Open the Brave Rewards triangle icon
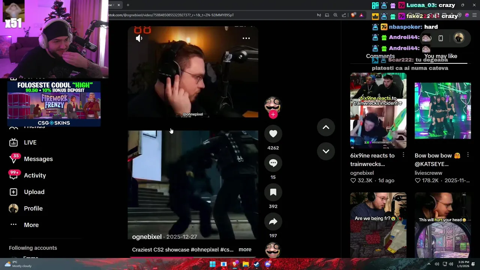This screenshot has width=480, height=270. pyautogui.click(x=361, y=15)
